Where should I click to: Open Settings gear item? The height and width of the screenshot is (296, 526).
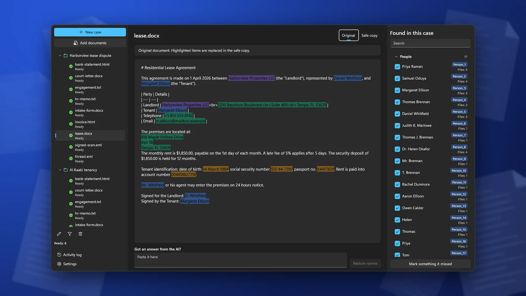pos(67,264)
